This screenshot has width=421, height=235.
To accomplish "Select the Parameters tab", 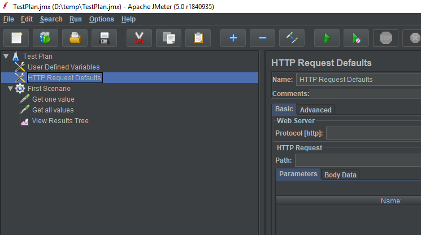I will pyautogui.click(x=298, y=174).
